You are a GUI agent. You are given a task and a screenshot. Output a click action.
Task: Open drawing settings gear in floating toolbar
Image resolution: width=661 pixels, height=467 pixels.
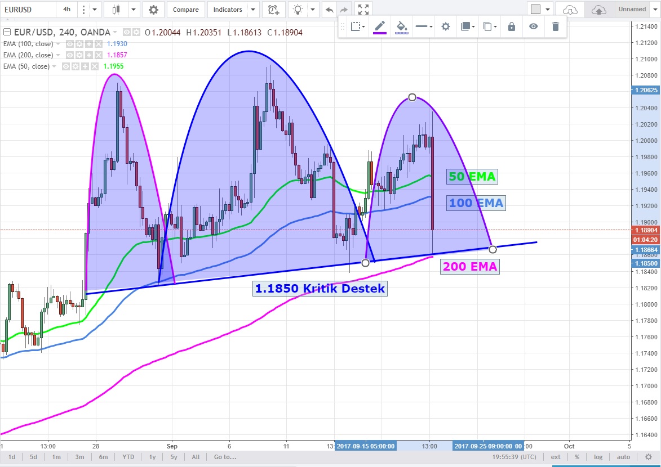pyautogui.click(x=446, y=26)
